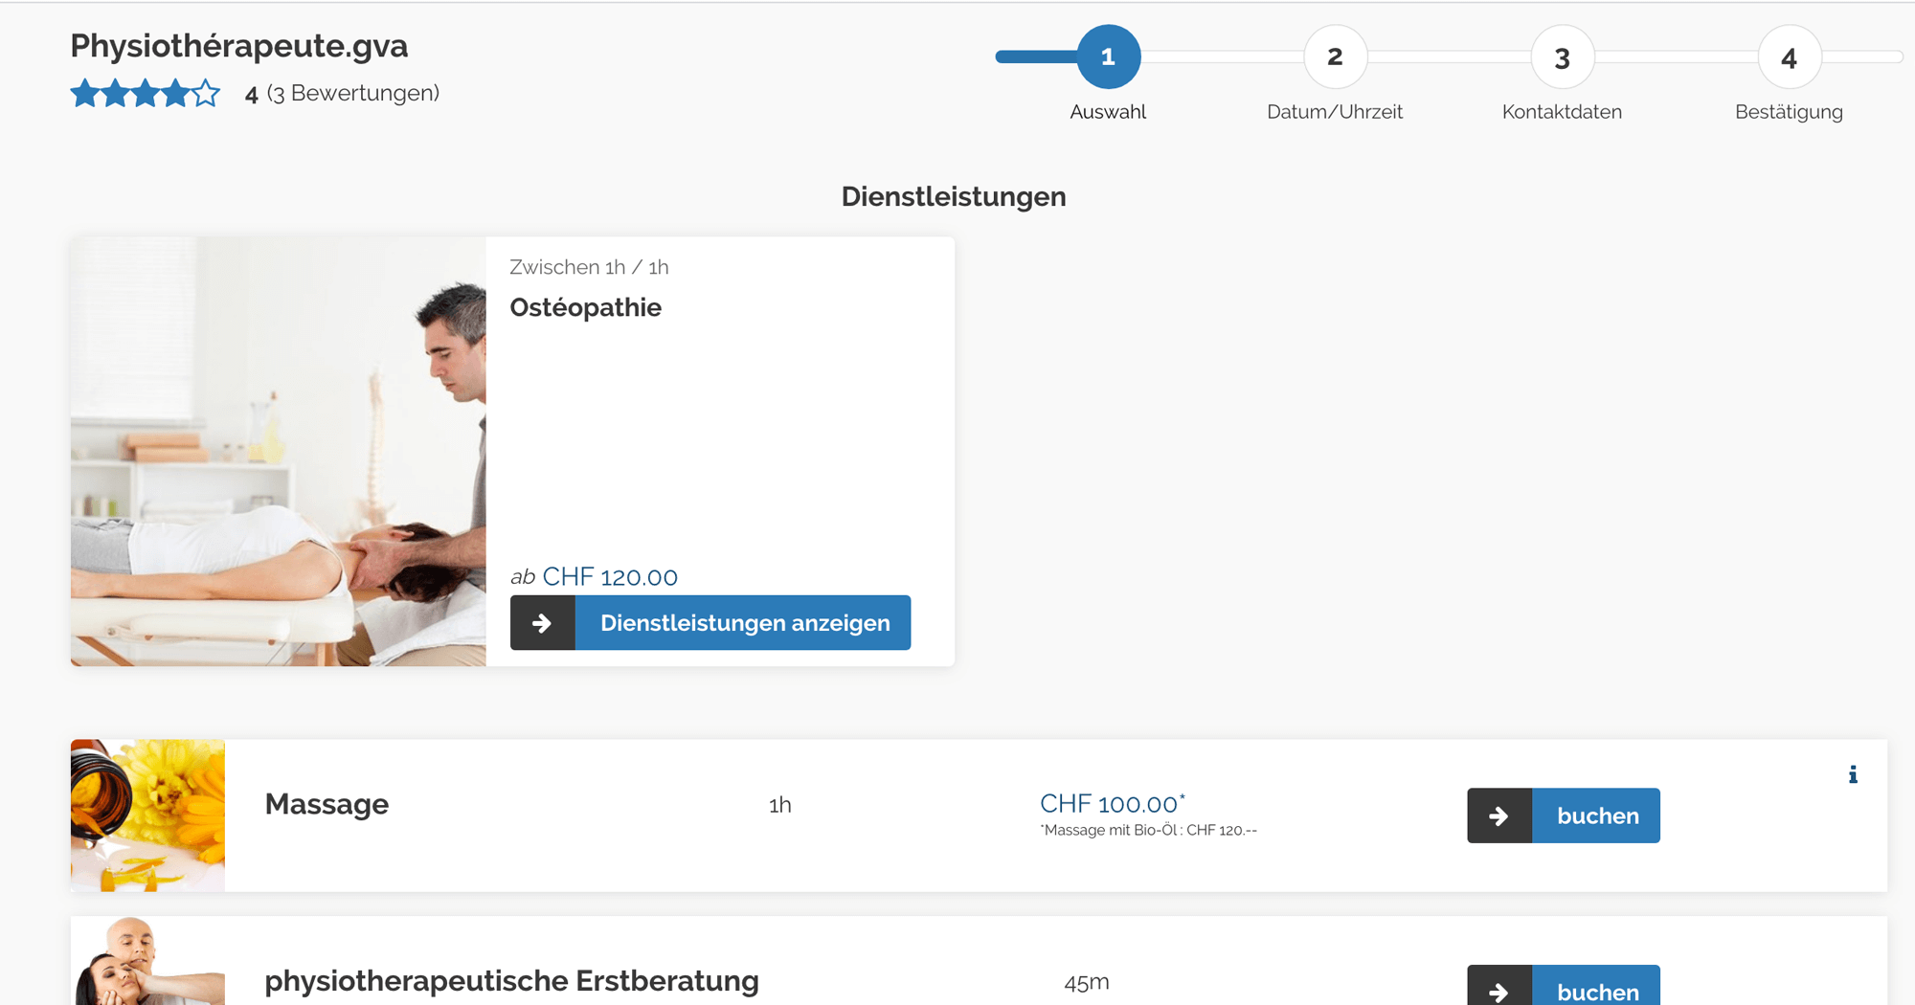Viewport: 1915px width, 1005px height.
Task: Click the first filled rating star
Action: point(85,94)
